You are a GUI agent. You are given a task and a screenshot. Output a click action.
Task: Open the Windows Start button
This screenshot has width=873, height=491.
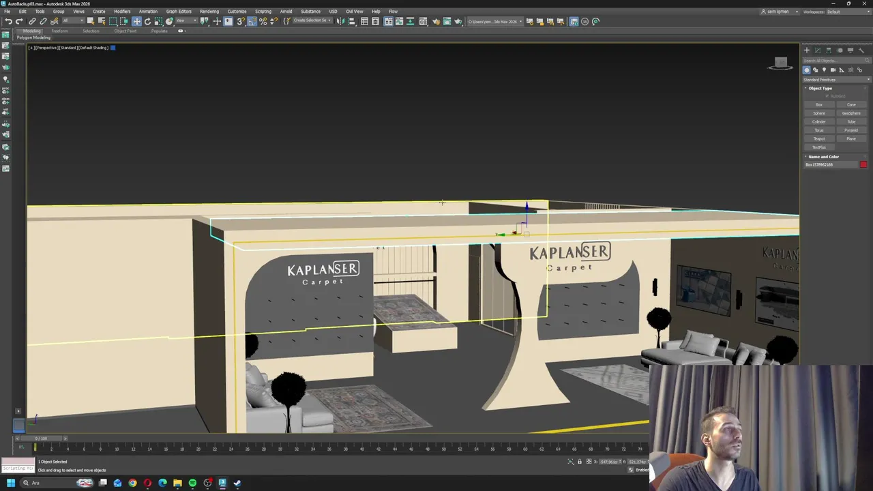coord(10,483)
